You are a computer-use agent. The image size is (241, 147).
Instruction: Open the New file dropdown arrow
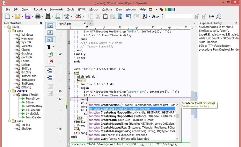pos(12,16)
